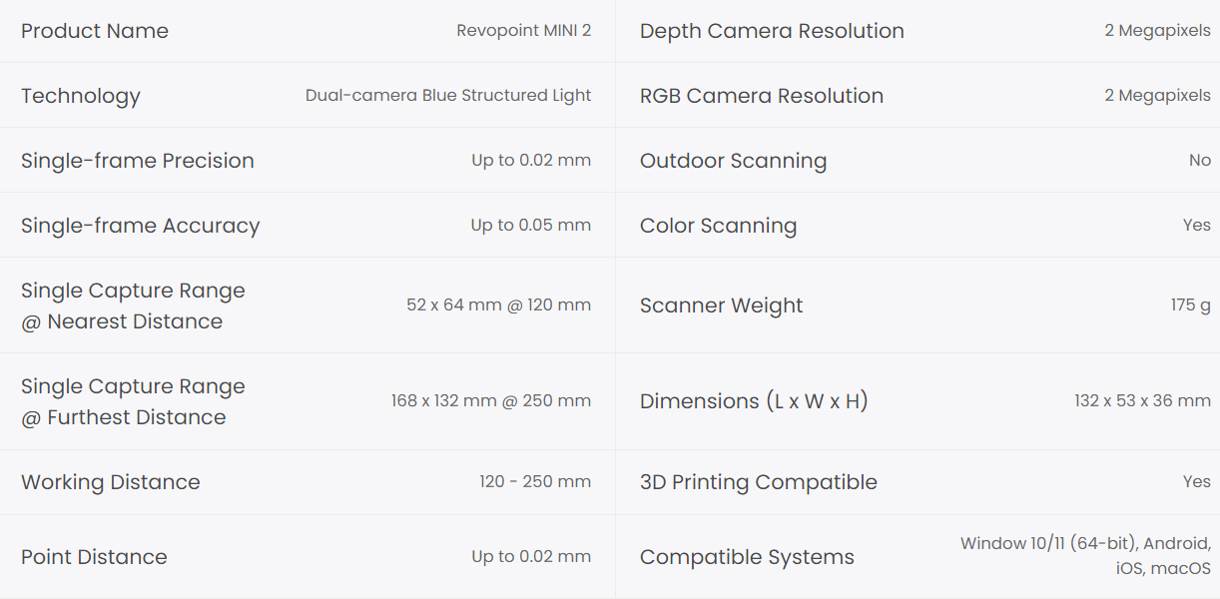
Task: Click the Single-frame Accuracy label
Action: tap(140, 226)
